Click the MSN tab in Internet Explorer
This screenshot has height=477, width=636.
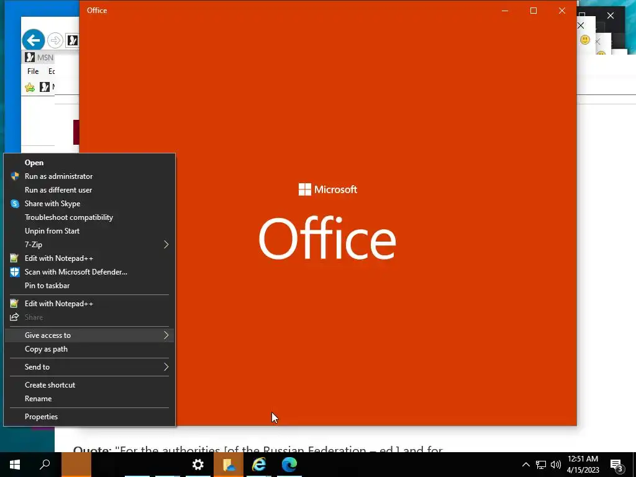39,58
